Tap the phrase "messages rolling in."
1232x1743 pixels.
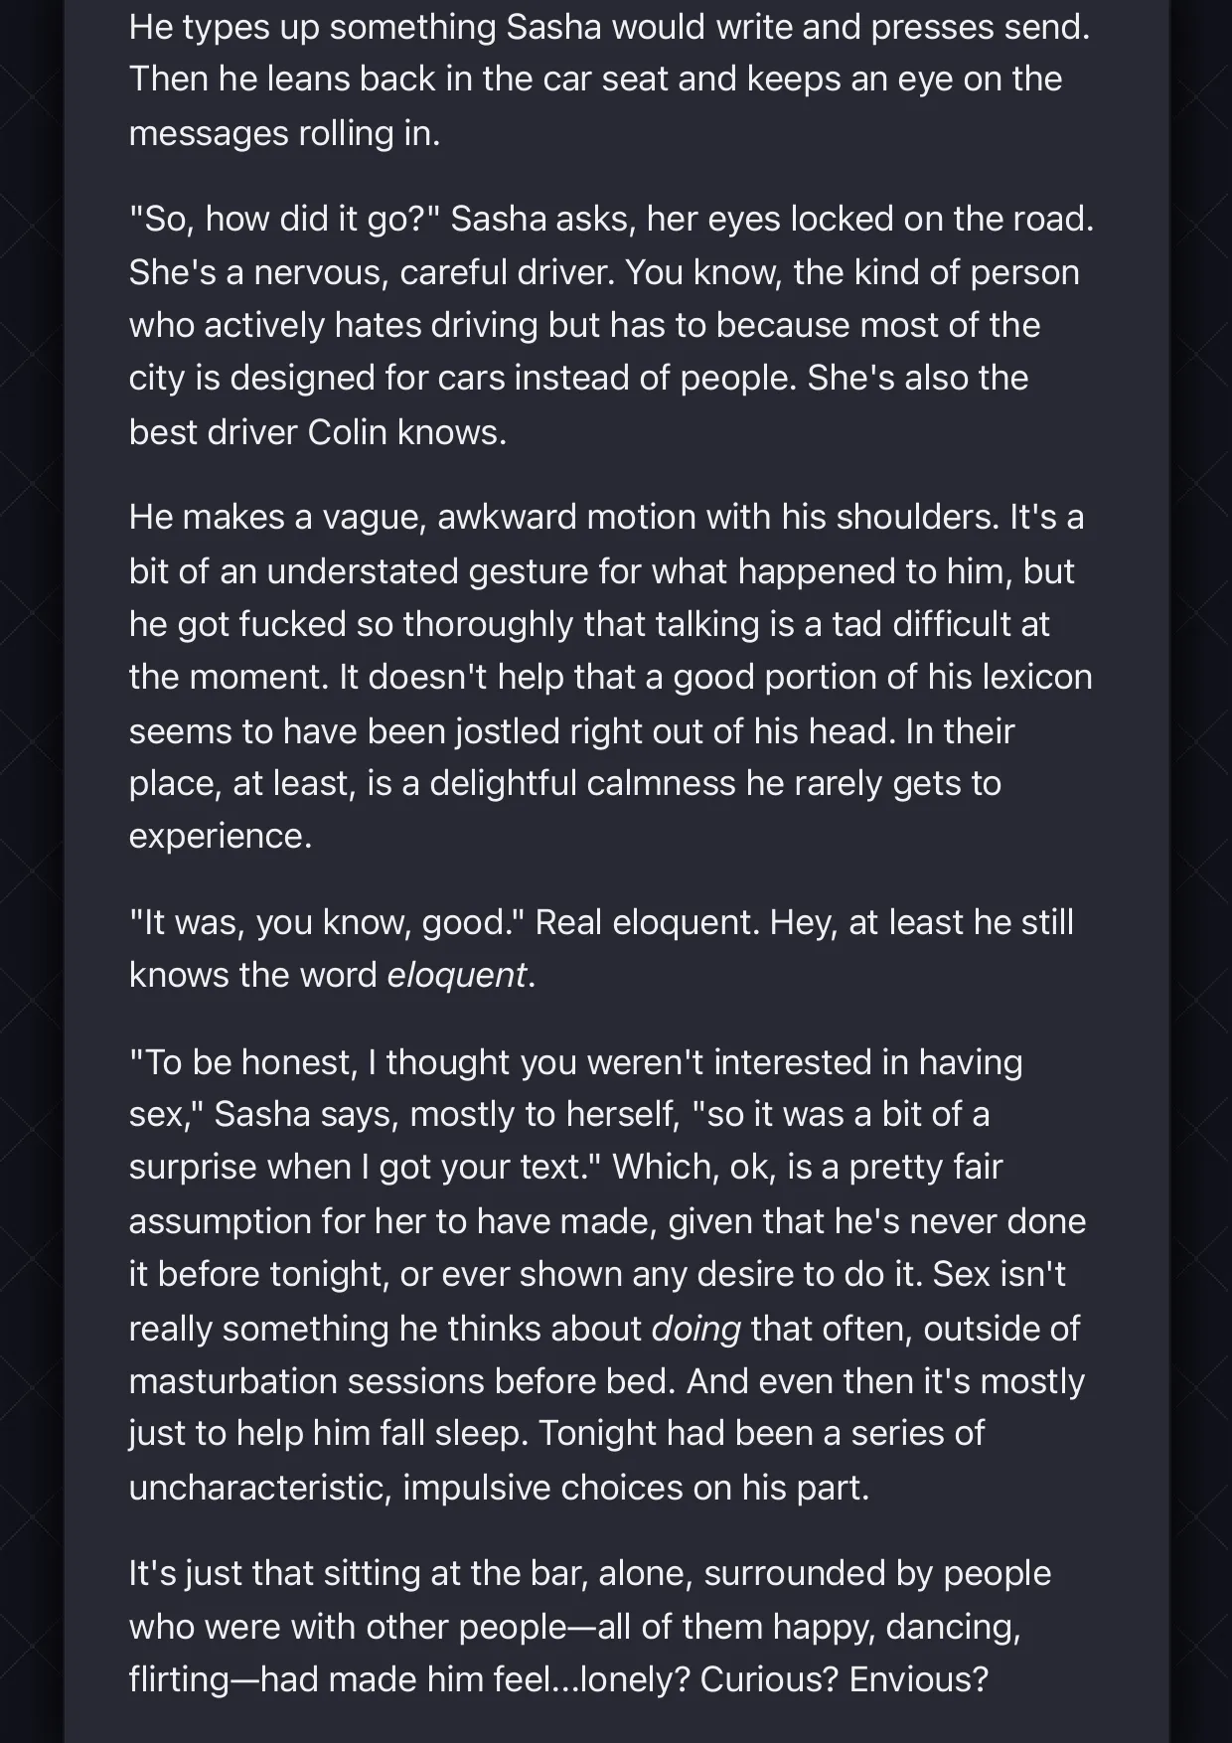coord(284,132)
